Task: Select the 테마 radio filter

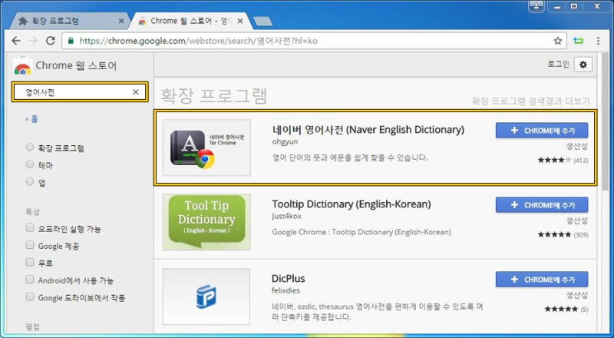Action: pyautogui.click(x=30, y=164)
